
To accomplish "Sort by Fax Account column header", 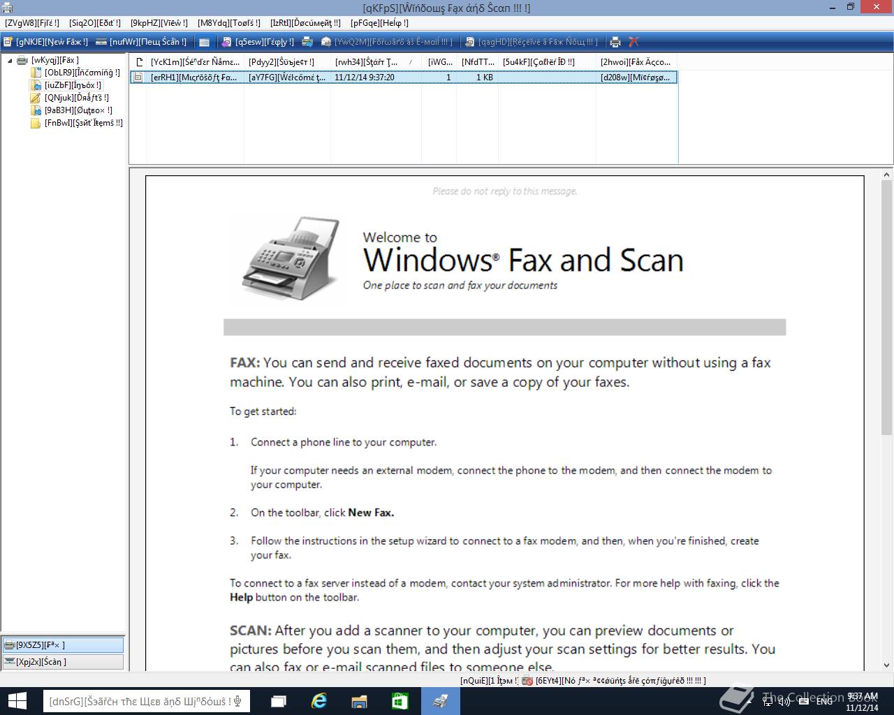I will click(x=636, y=62).
